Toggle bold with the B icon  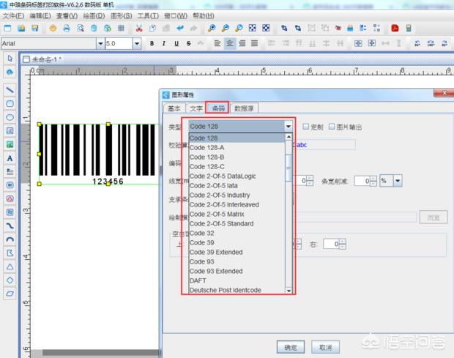[x=152, y=43]
